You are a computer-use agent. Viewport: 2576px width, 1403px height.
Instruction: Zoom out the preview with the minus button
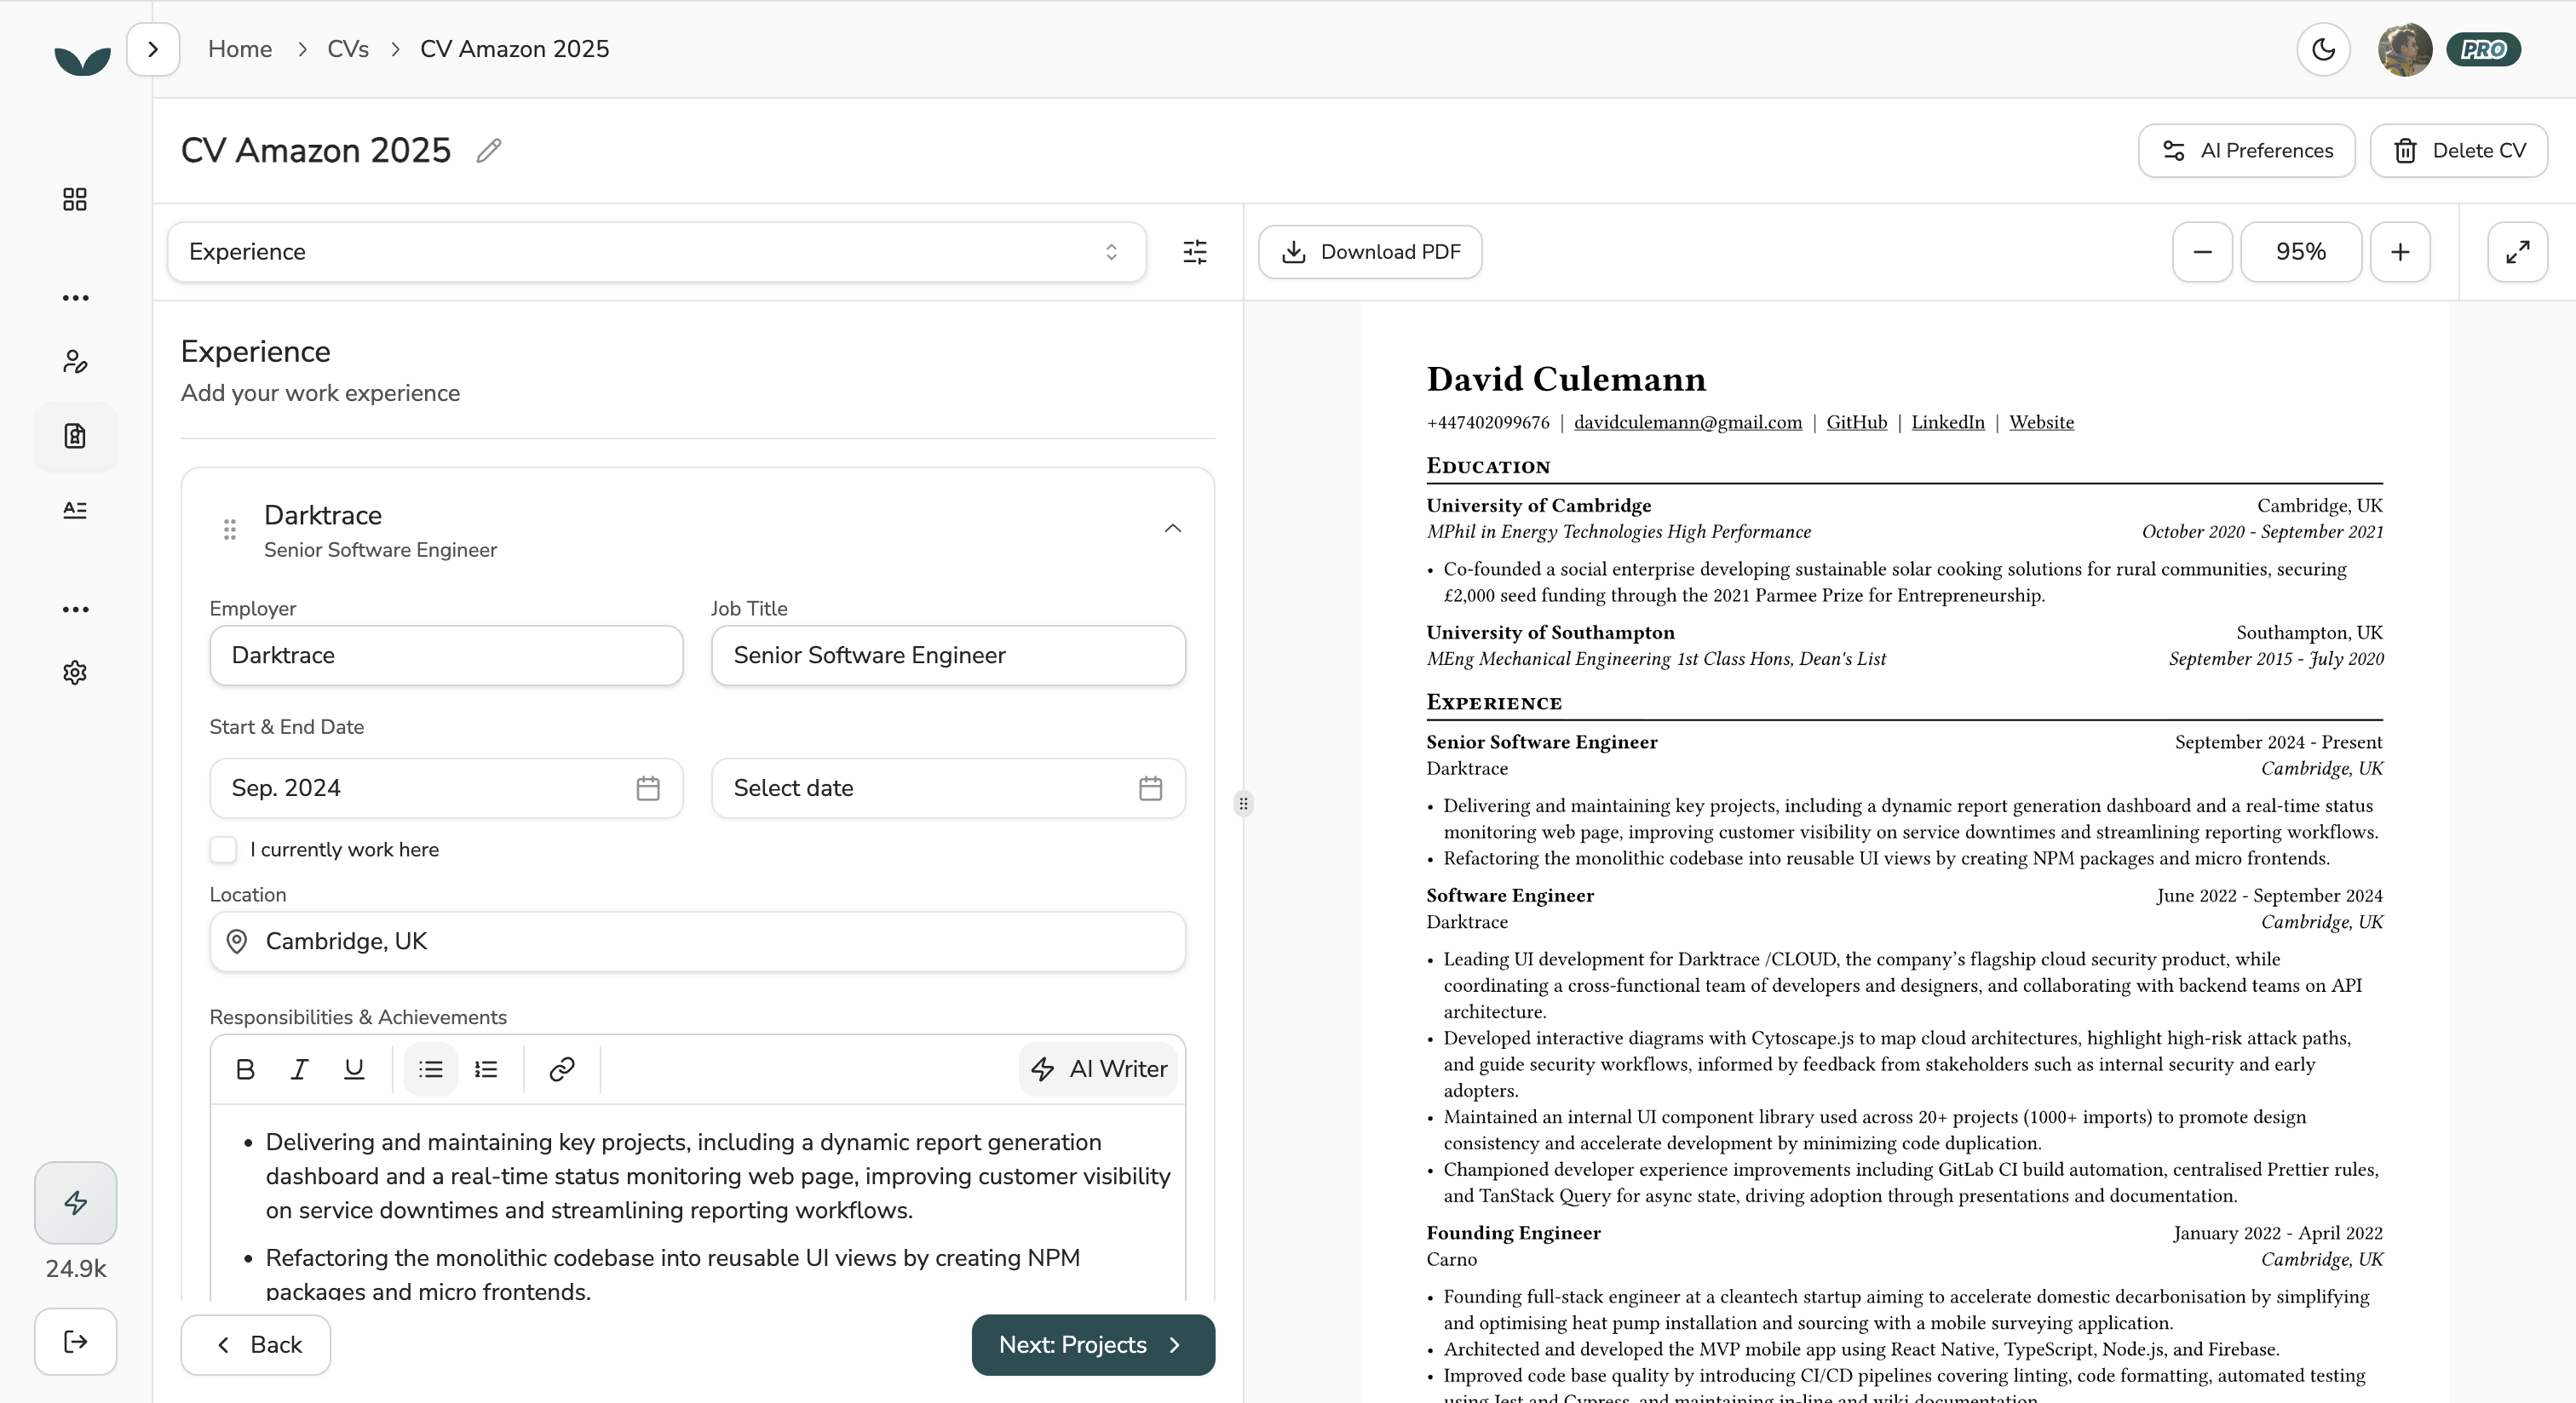[2202, 252]
